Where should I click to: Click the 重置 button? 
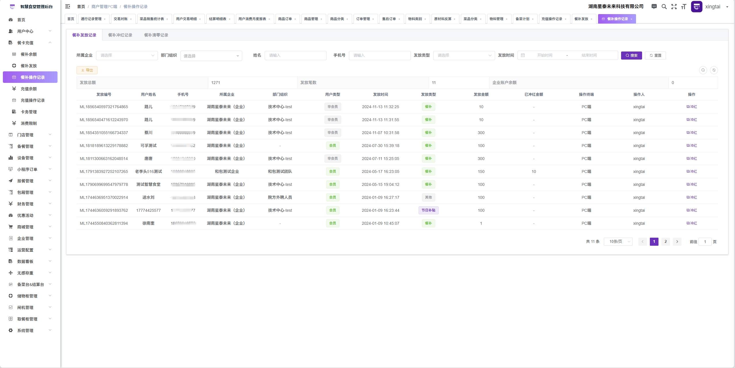tap(655, 55)
